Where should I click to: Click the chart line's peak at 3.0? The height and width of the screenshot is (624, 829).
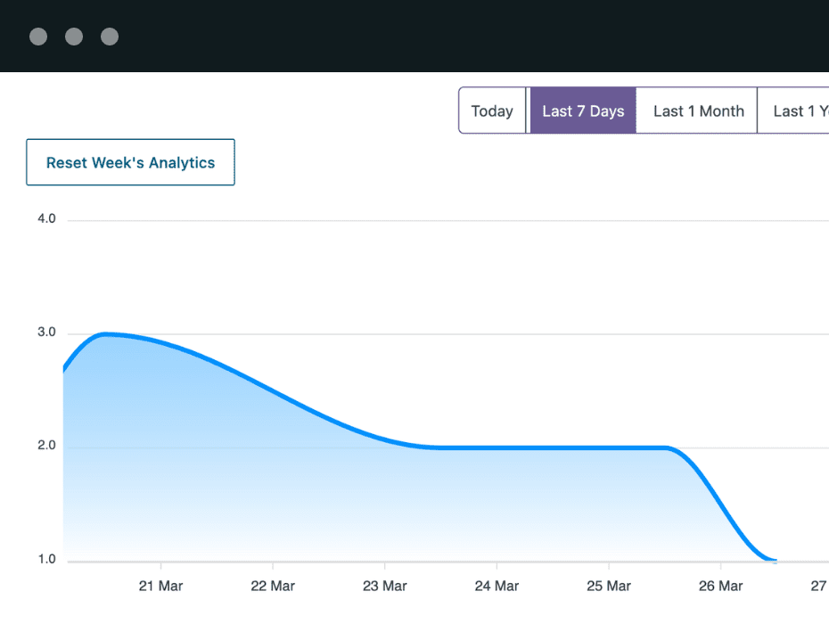pos(106,334)
